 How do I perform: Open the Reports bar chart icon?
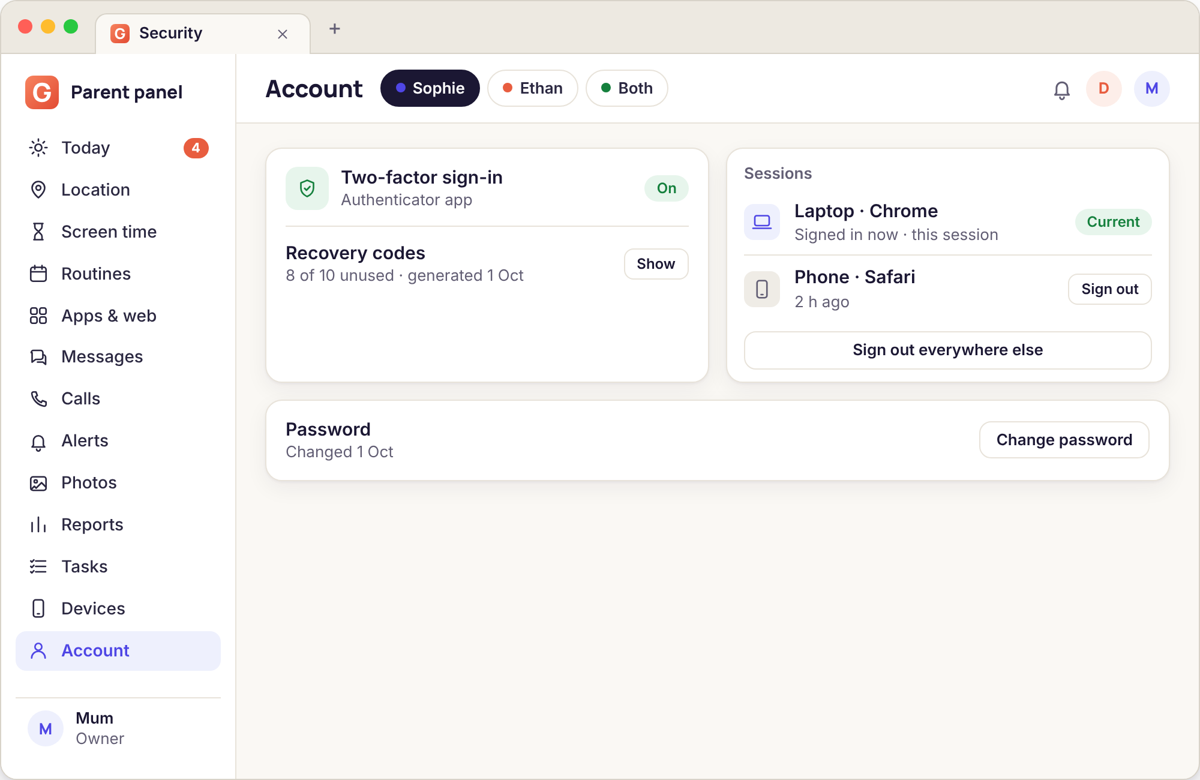tap(38, 525)
